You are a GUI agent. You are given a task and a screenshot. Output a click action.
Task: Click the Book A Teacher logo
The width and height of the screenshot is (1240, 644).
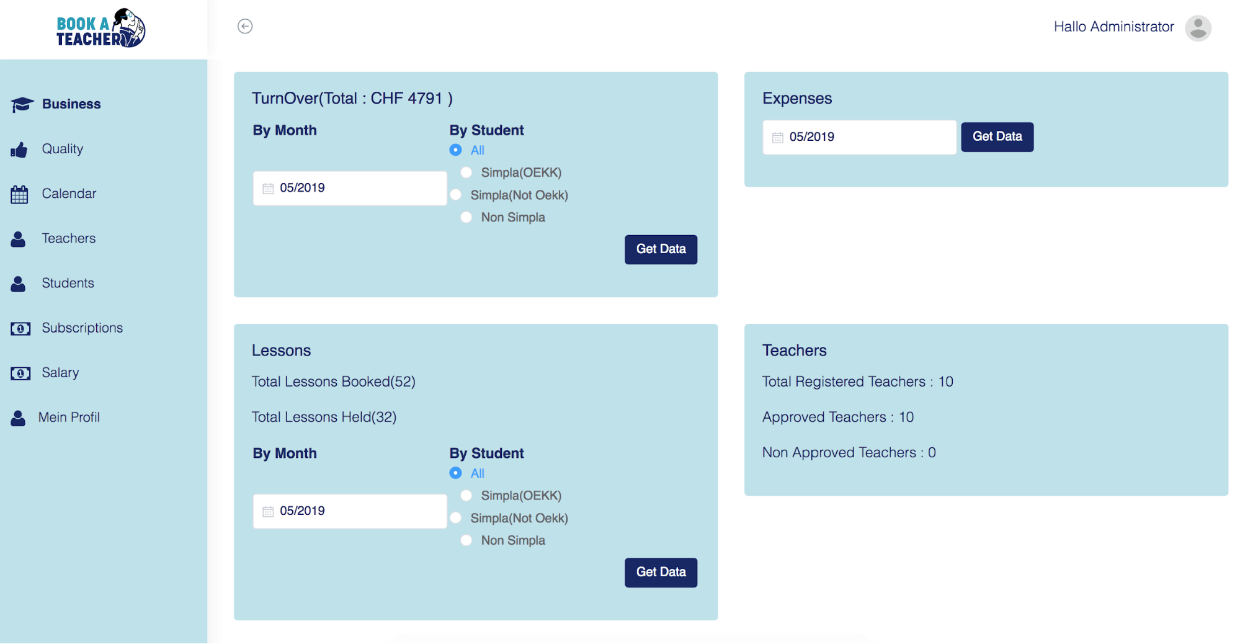tap(101, 27)
